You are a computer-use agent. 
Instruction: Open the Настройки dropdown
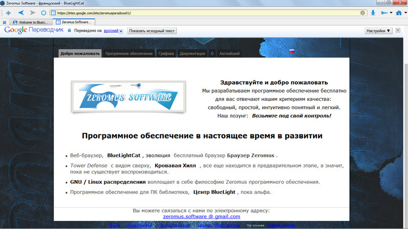[378, 31]
